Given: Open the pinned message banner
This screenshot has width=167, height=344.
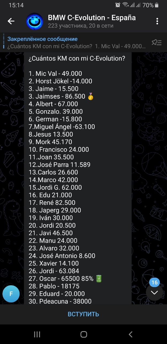Looking at the screenshot, I should [x=76, y=42].
